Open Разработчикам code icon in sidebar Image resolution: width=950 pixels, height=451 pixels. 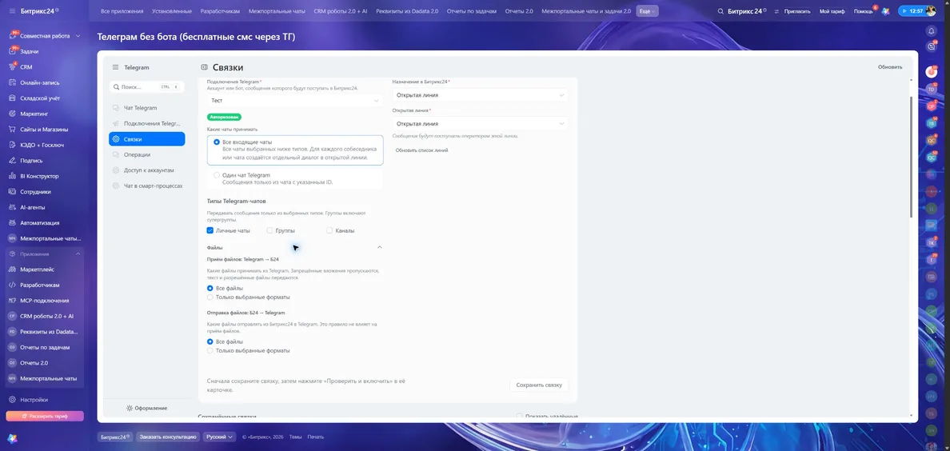(x=12, y=285)
